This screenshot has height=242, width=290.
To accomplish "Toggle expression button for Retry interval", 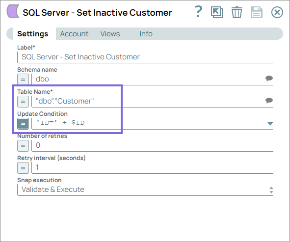I will pos(23,168).
